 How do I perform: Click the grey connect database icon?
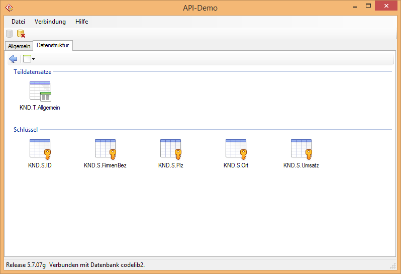click(10, 34)
